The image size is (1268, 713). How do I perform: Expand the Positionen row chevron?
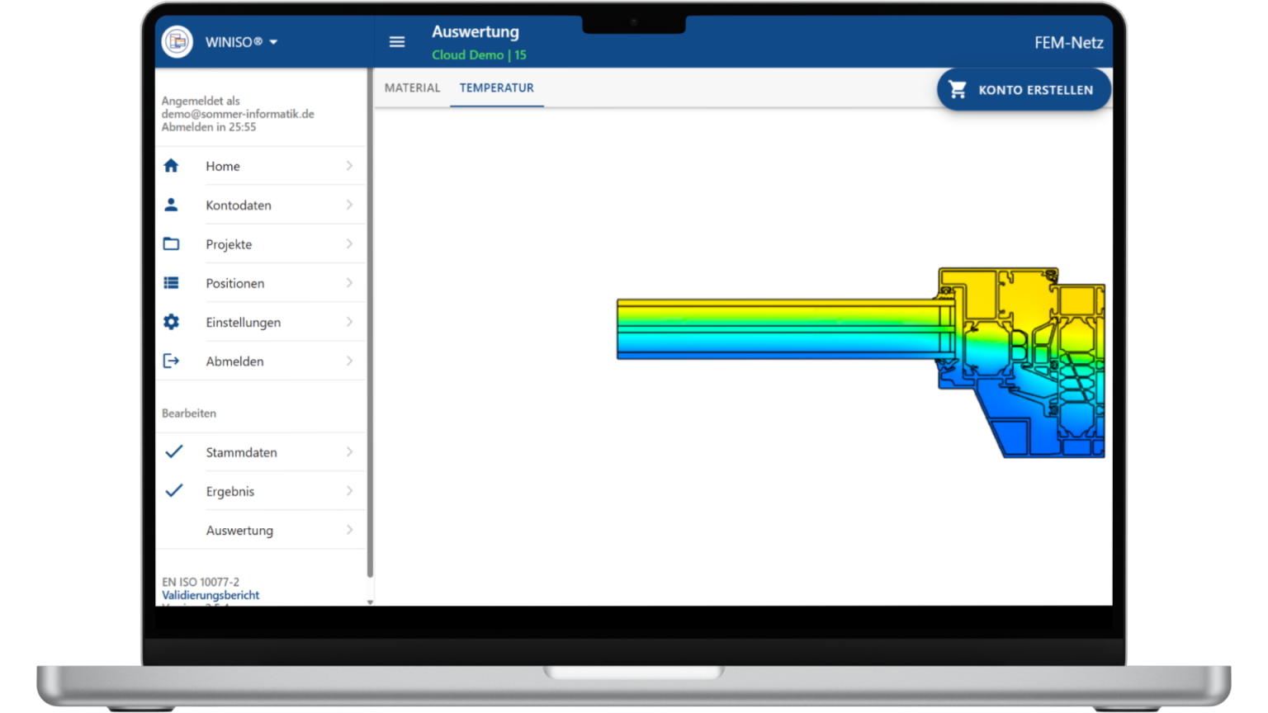click(349, 283)
